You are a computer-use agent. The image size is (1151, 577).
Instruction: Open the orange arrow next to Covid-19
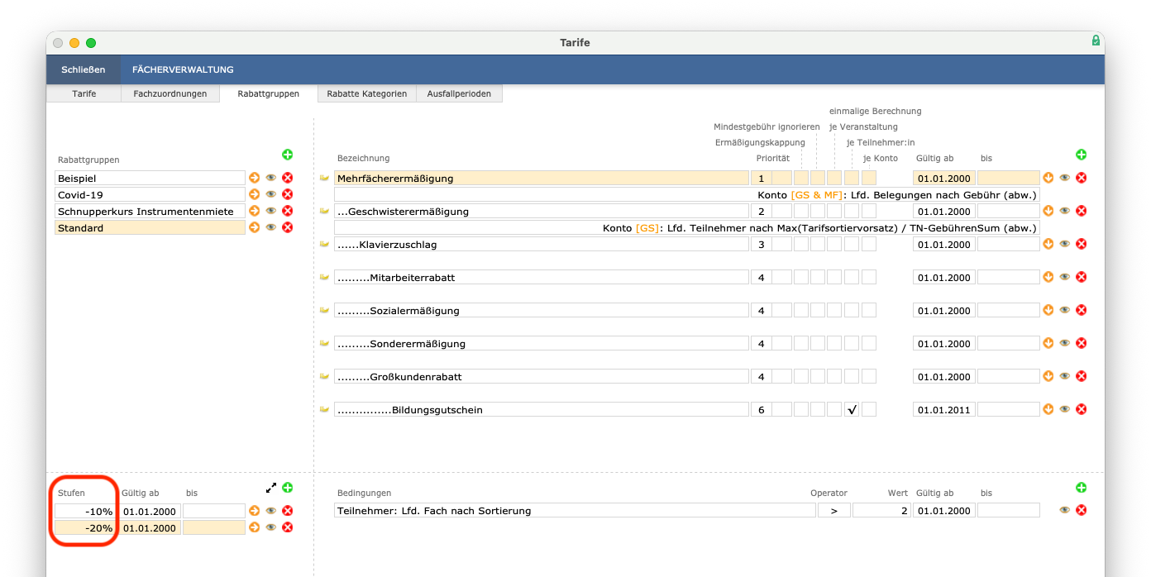click(x=254, y=193)
